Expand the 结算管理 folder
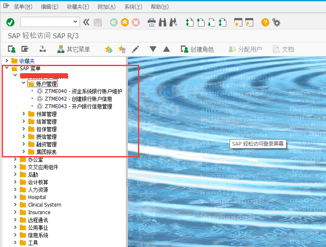 [24, 121]
